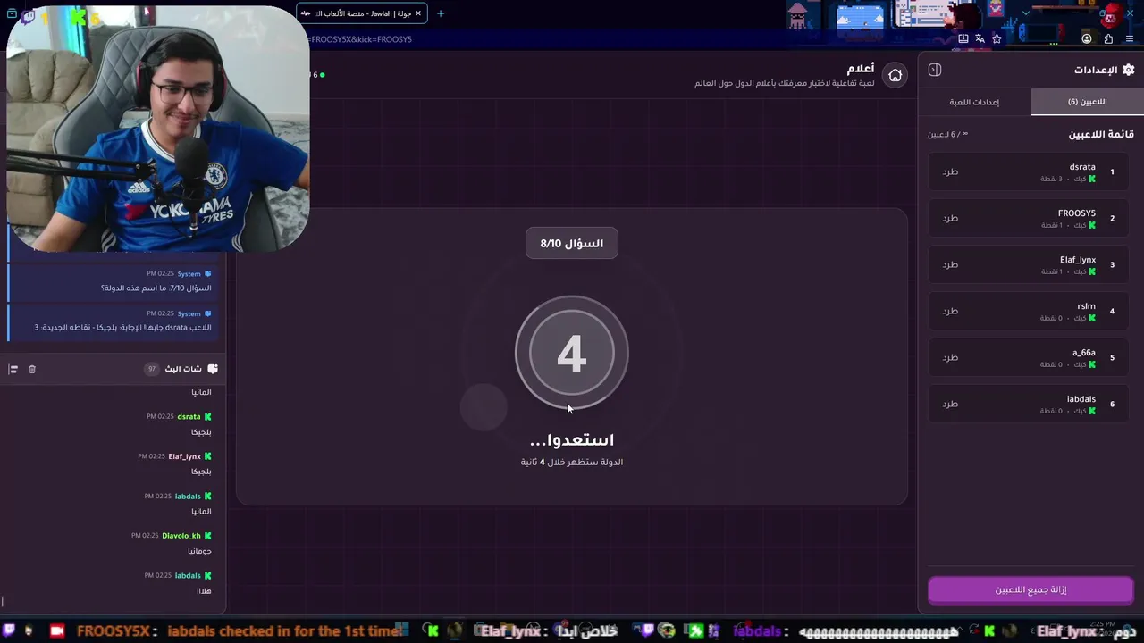
Task: Click chat message هلااا
Action: tap(204, 591)
